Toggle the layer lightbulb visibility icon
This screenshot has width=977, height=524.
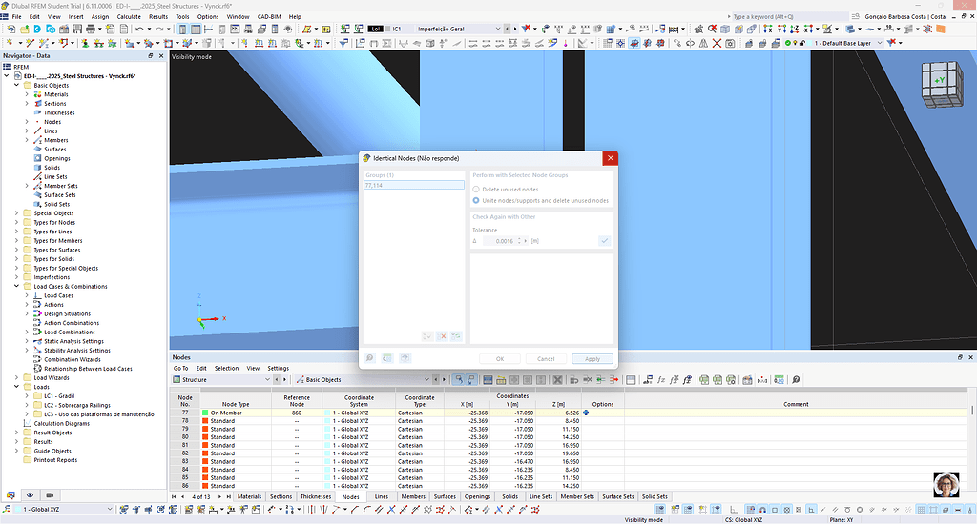795,43
